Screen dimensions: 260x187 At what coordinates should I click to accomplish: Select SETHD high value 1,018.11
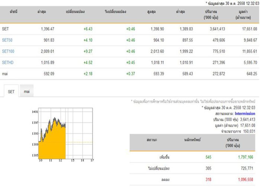[157, 62]
